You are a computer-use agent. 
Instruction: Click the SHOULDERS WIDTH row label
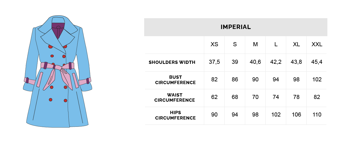172,62
